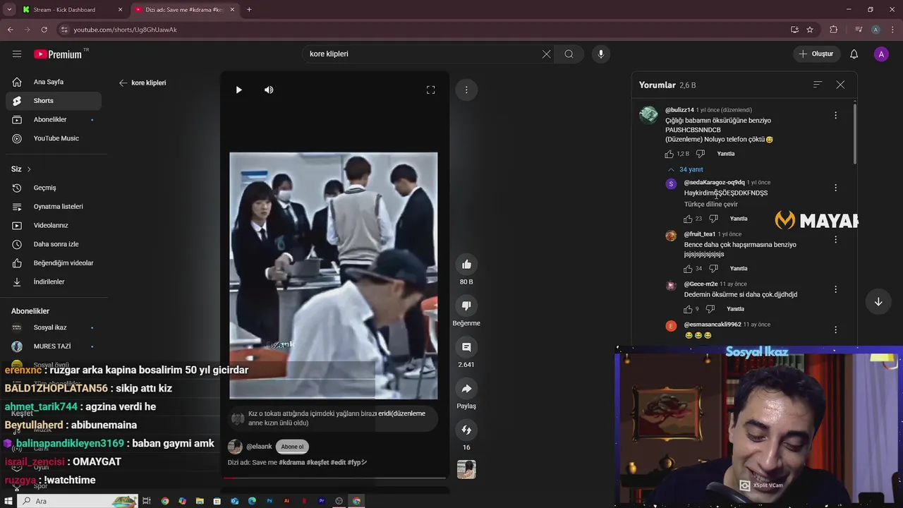Open Chrome extensions puzzle icon
The height and width of the screenshot is (508, 903).
click(833, 30)
